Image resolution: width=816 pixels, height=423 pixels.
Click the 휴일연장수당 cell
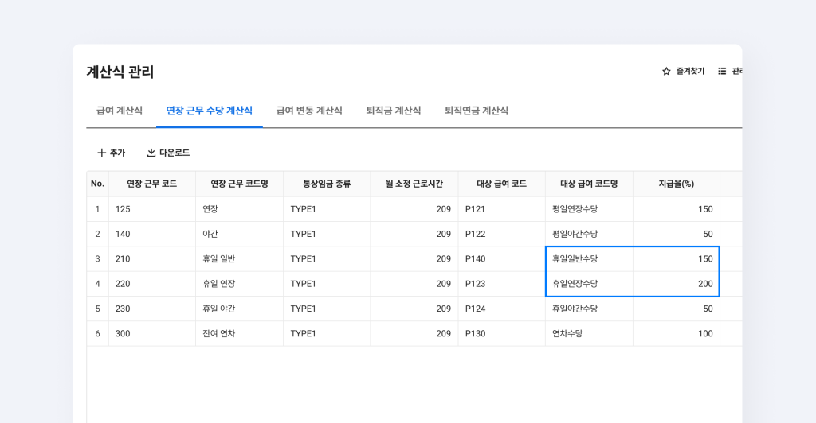[589, 284]
